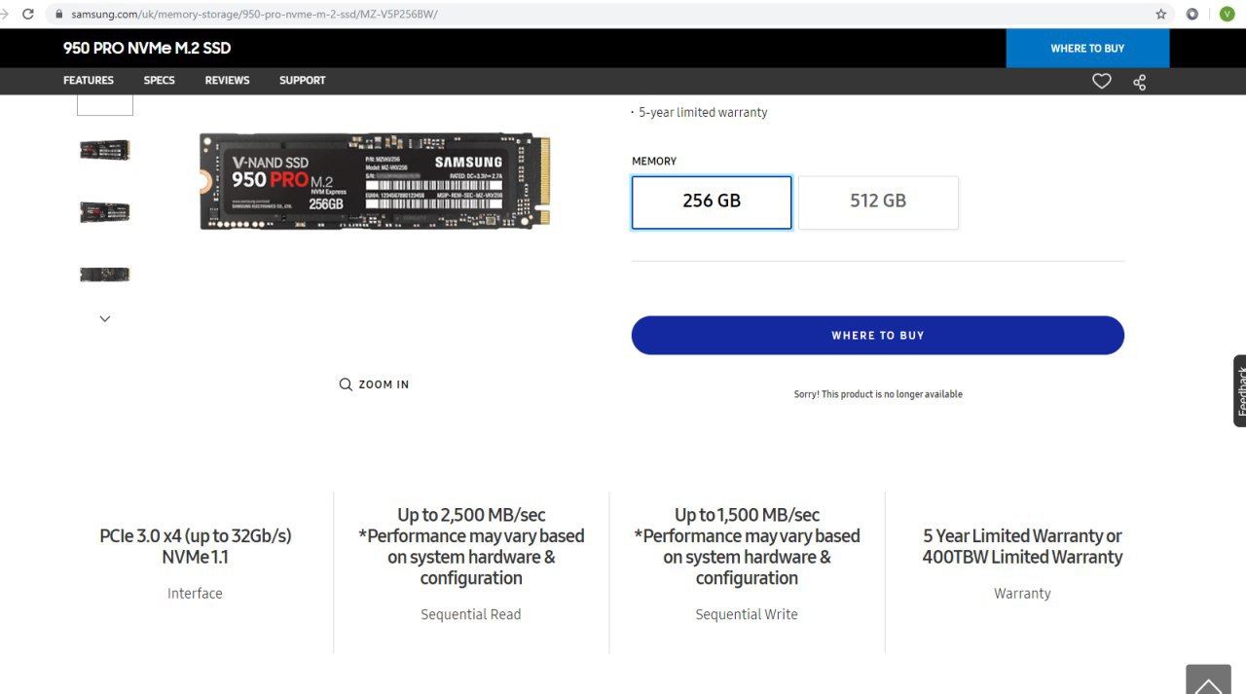The height and width of the screenshot is (694, 1246).
Task: Click '5-year limited warranty' bullet text
Action: (703, 113)
